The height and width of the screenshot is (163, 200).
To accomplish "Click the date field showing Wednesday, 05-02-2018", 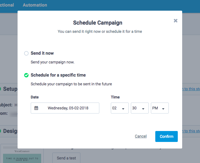I will [x=68, y=108].
